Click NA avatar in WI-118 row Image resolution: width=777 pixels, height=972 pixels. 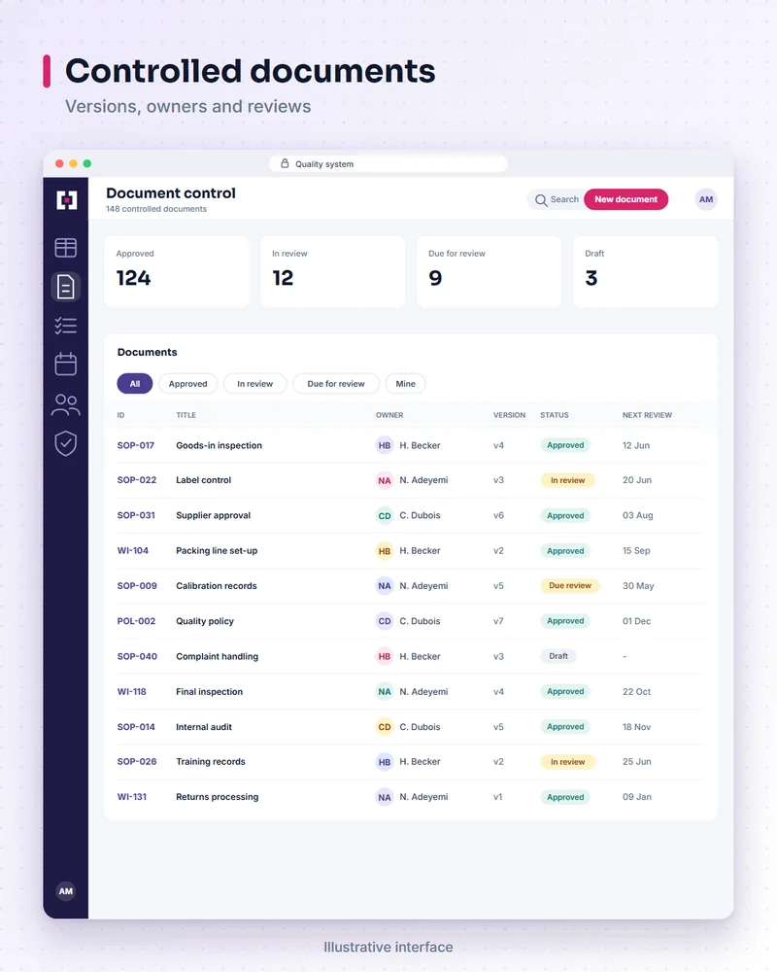pos(385,692)
